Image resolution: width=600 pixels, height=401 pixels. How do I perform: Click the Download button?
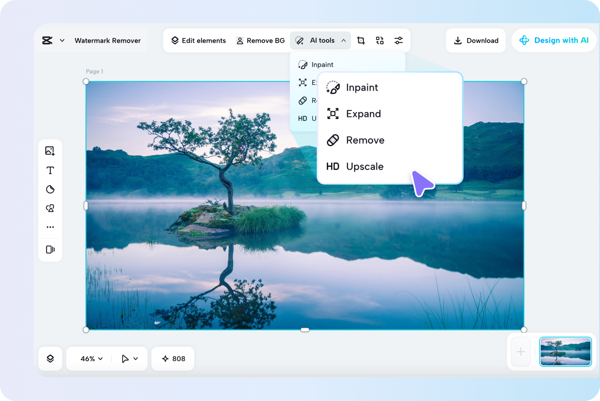click(x=476, y=40)
